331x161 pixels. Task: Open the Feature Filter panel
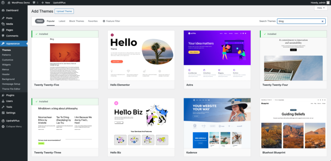pyautogui.click(x=111, y=21)
